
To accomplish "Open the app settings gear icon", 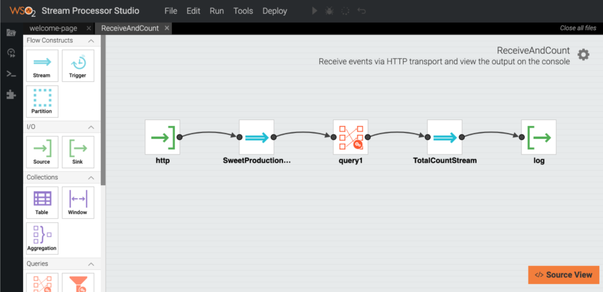I will [583, 55].
